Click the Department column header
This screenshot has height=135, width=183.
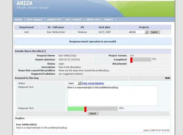[27, 27]
